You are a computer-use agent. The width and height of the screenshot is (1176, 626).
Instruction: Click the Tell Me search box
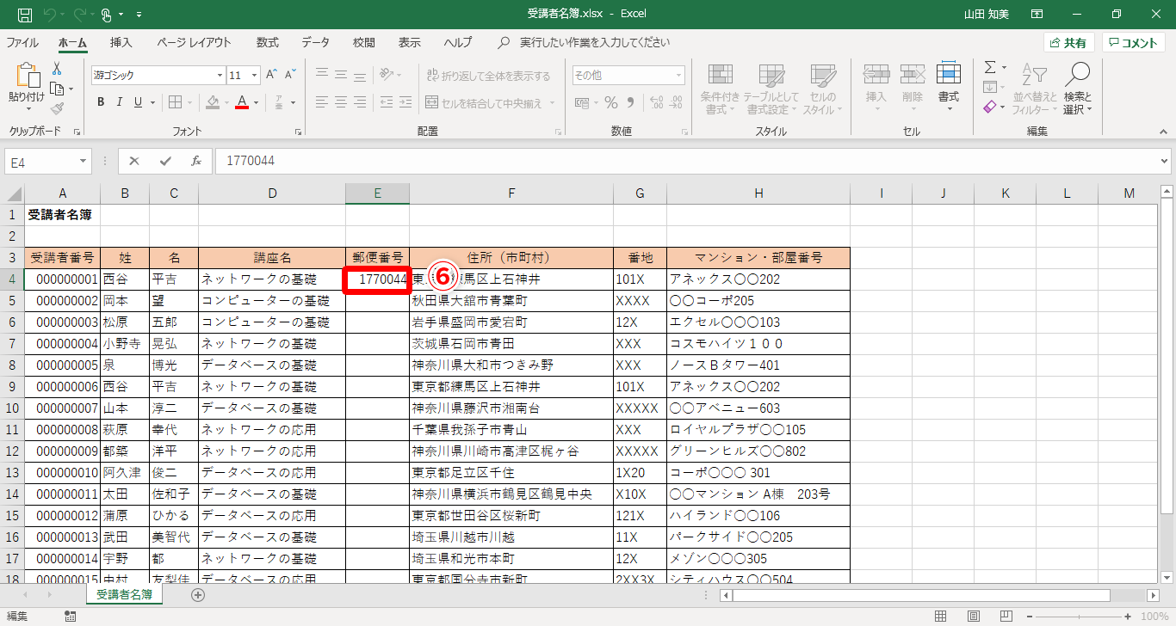pyautogui.click(x=594, y=42)
